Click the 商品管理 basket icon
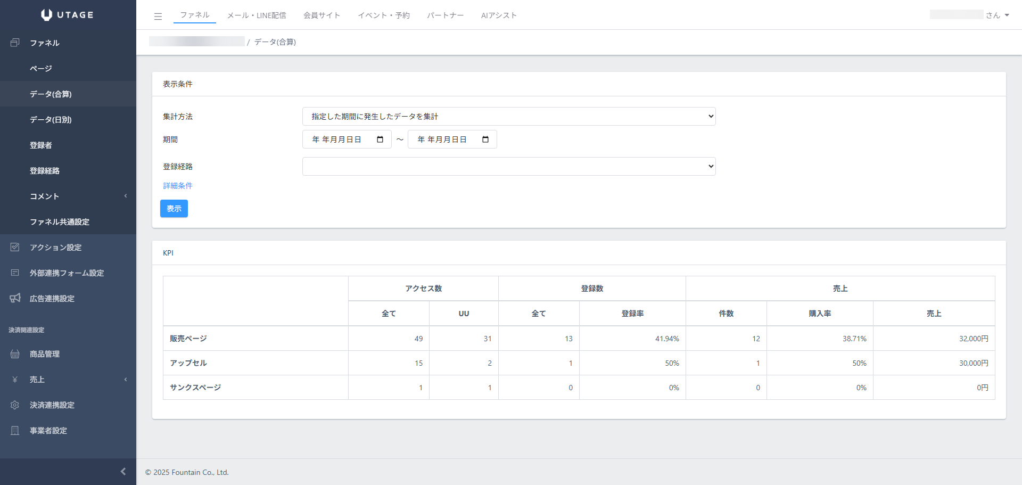The width and height of the screenshot is (1022, 485). point(15,354)
